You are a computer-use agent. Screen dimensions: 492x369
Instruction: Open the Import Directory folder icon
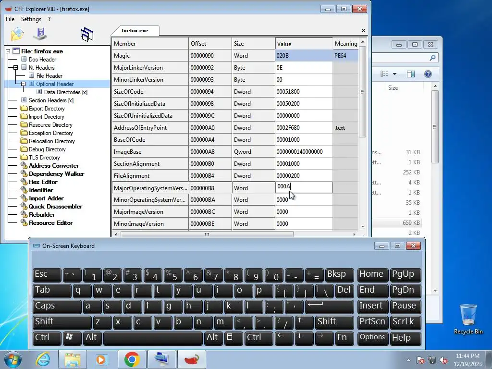pyautogui.click(x=24, y=116)
